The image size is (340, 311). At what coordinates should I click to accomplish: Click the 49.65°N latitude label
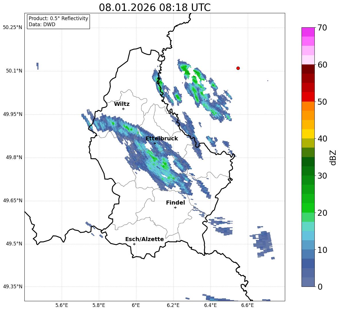(x=13, y=201)
